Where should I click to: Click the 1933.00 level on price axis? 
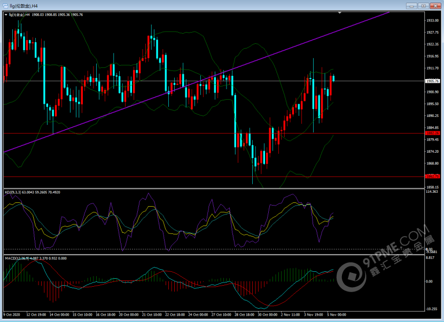pos(432,20)
